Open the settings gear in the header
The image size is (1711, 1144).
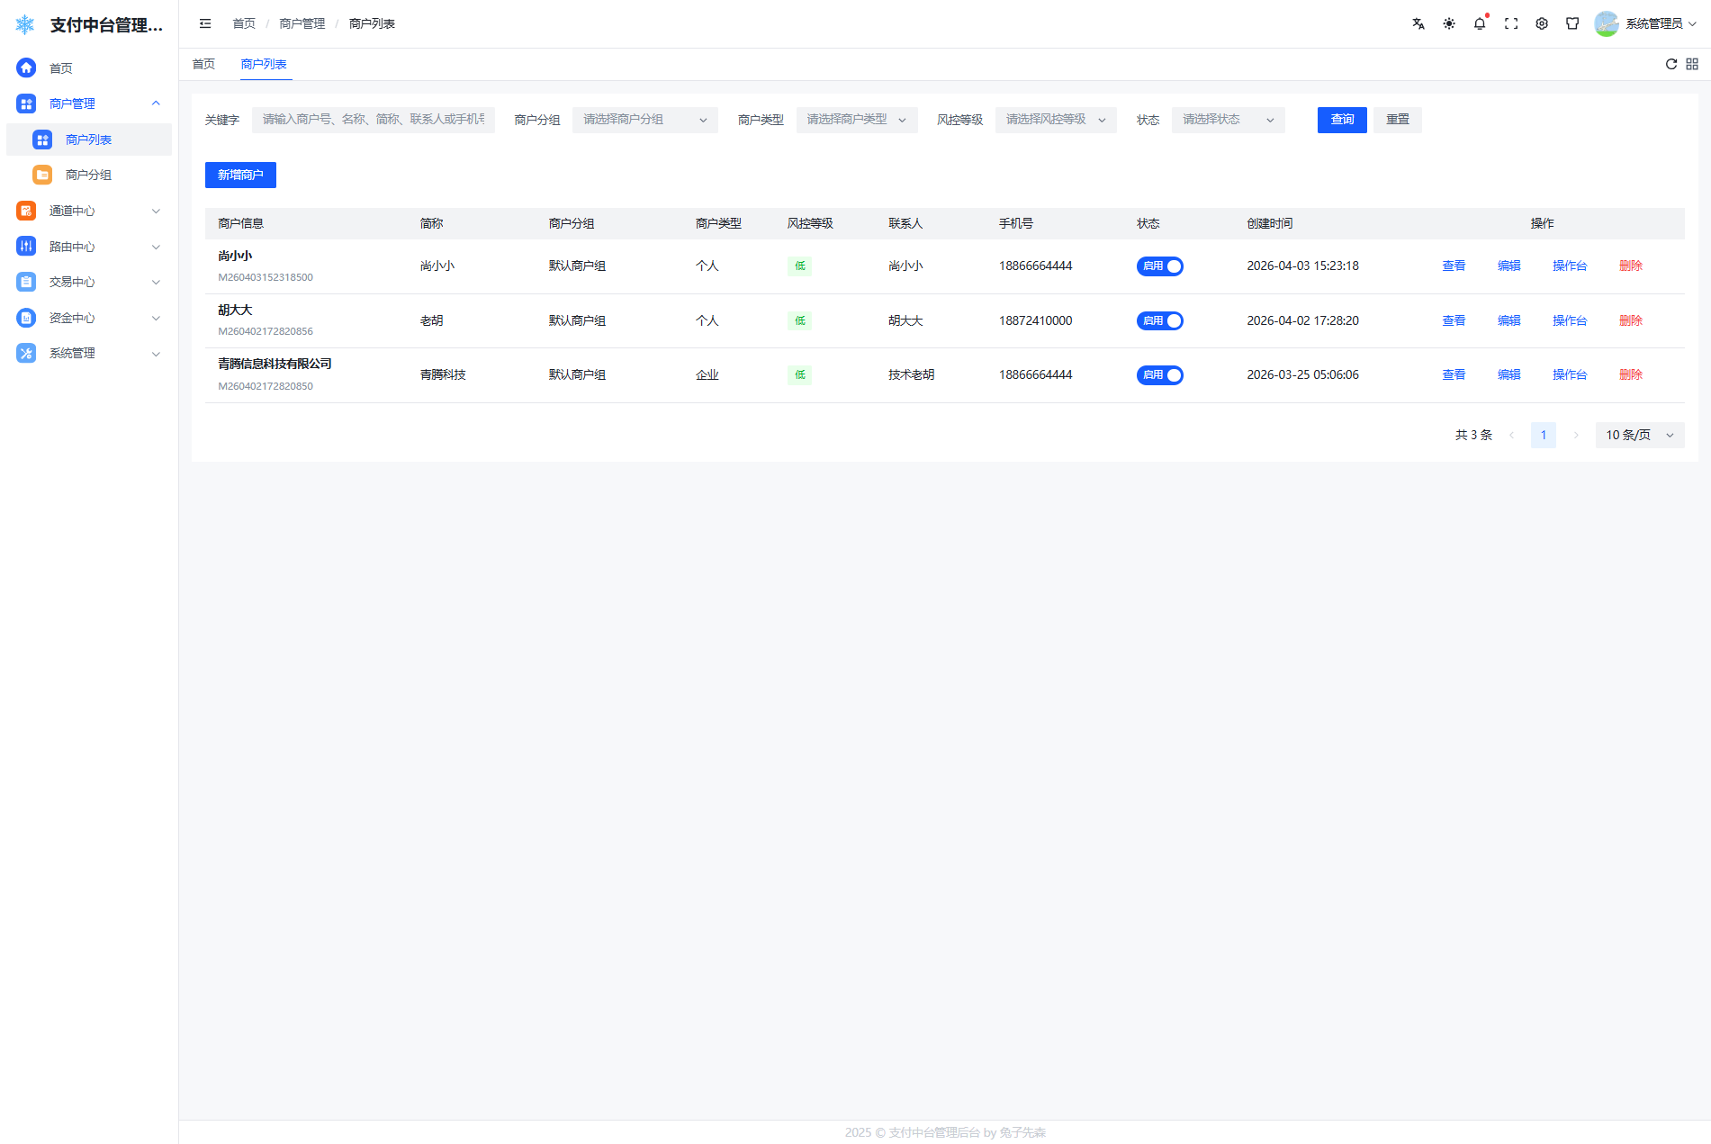[x=1542, y=24]
